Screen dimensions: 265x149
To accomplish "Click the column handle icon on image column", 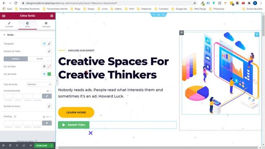I will (181, 33).
